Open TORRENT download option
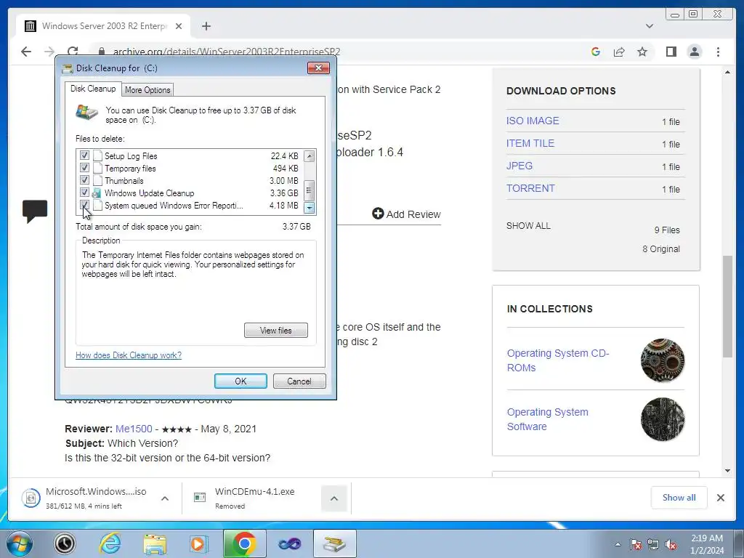The width and height of the screenshot is (744, 558). pyautogui.click(x=530, y=188)
